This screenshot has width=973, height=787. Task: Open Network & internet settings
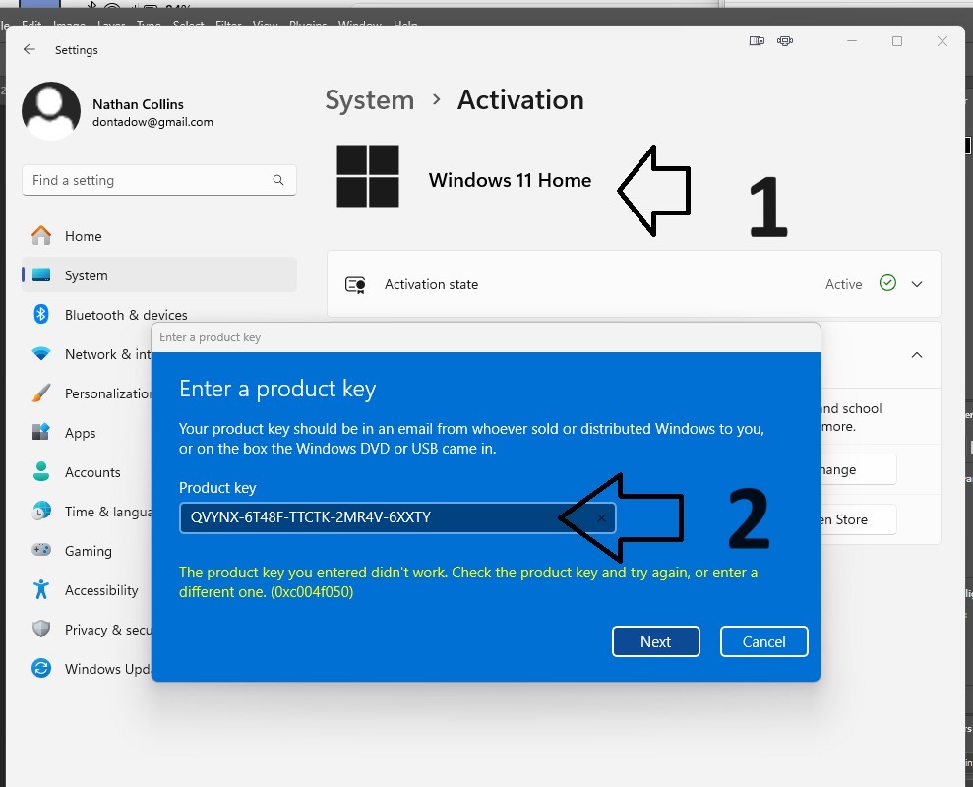point(87,354)
